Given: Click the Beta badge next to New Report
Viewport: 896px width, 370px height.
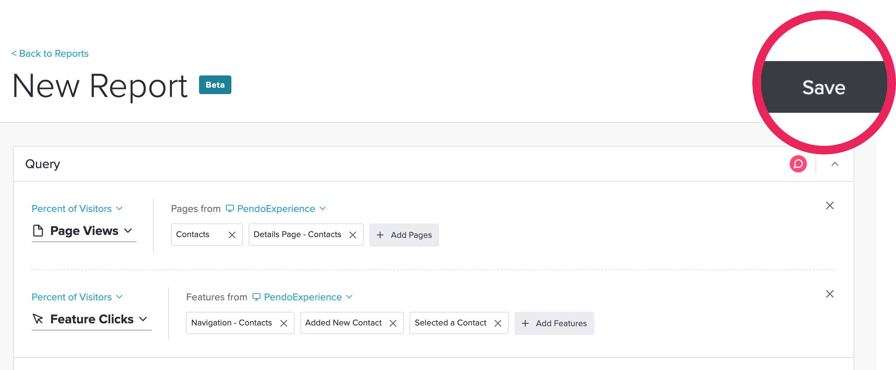Looking at the screenshot, I should coord(215,85).
